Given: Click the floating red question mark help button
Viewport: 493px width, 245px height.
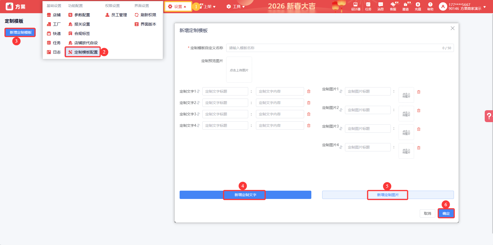Looking at the screenshot, I should [x=489, y=116].
